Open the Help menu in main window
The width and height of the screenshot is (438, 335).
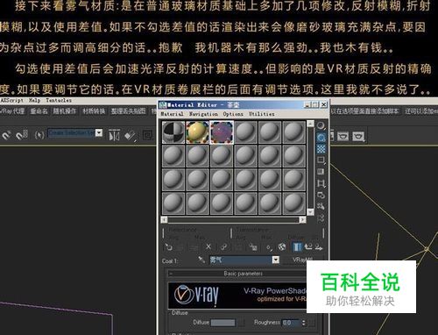[34, 100]
